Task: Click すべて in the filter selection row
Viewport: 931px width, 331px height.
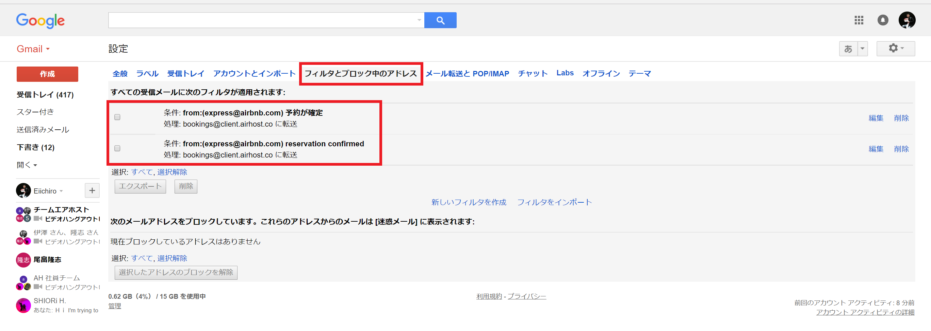Action: 142,172
